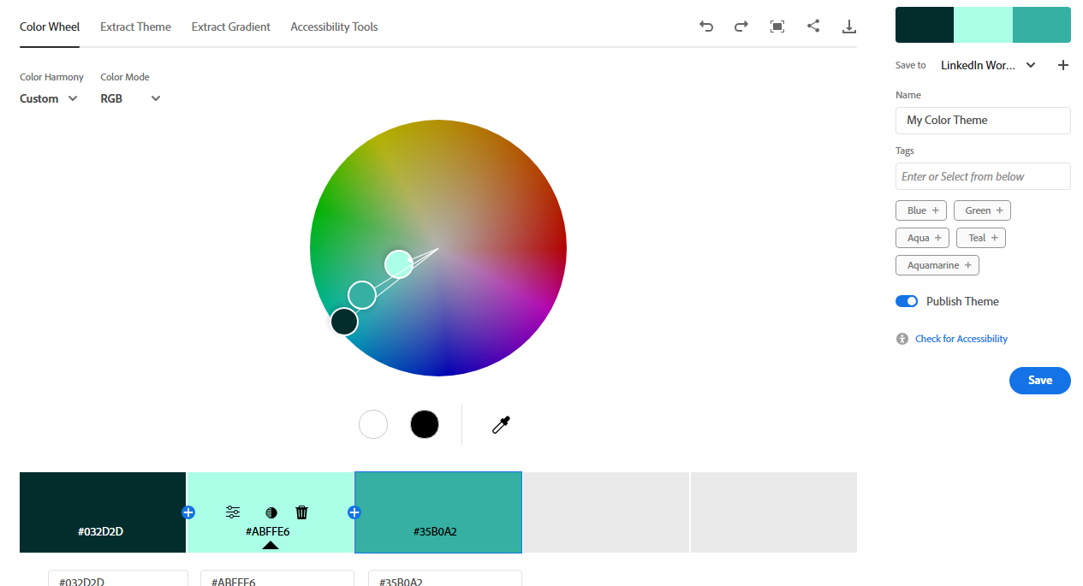1083x586 pixels.
Task: Pick the black preset color circle
Action: tap(425, 424)
